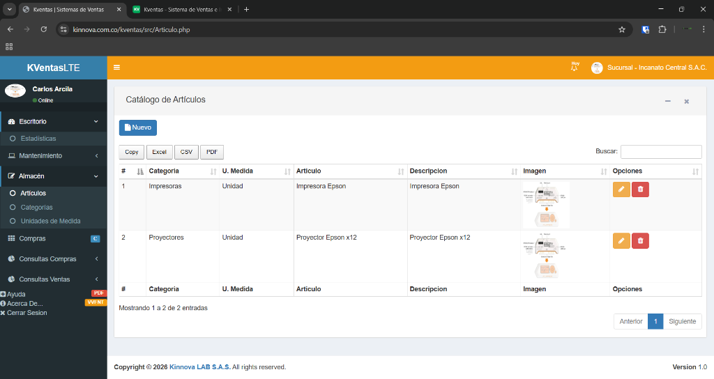Collapse the Catálogo de Artículos panel
Screen dimensions: 714x379
(x=667, y=101)
